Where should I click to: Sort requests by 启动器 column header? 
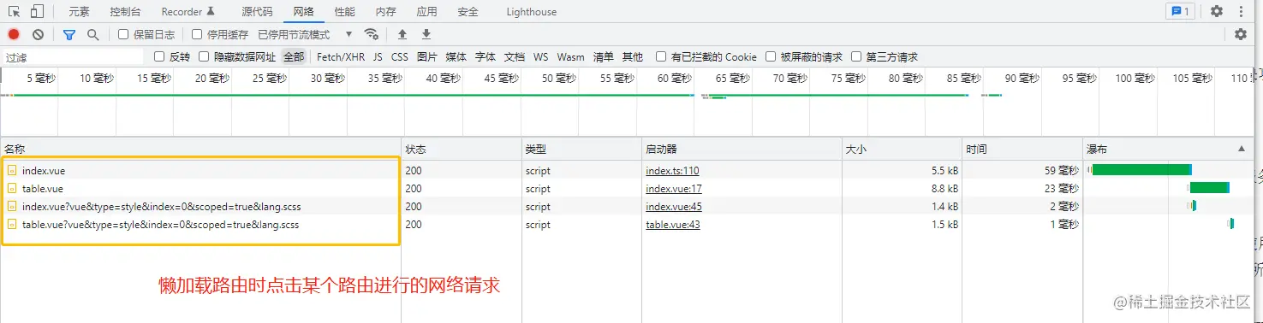(742, 149)
